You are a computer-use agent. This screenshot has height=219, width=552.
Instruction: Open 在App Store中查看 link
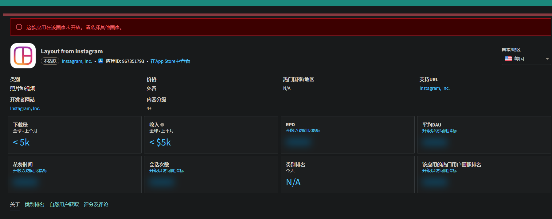(x=170, y=61)
